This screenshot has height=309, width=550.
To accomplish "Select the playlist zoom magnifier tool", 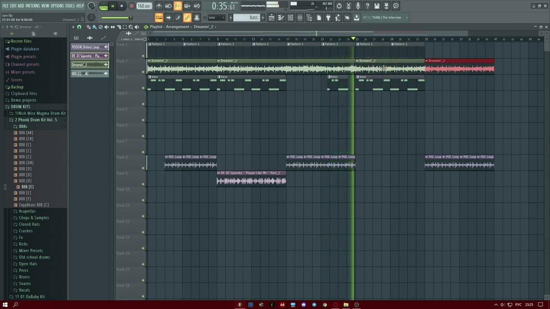I will point(131,27).
